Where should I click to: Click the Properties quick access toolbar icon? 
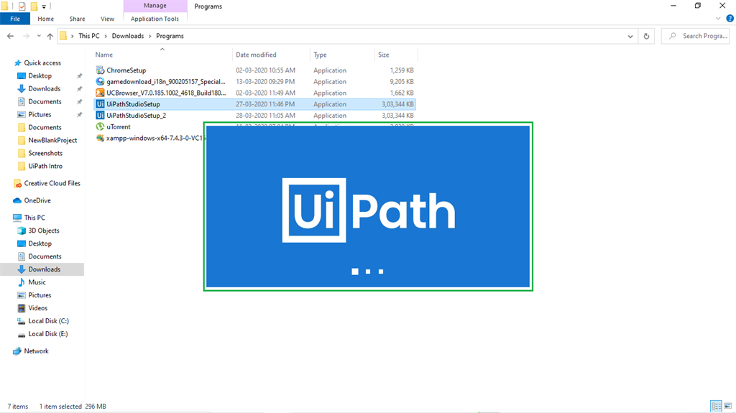(x=22, y=6)
